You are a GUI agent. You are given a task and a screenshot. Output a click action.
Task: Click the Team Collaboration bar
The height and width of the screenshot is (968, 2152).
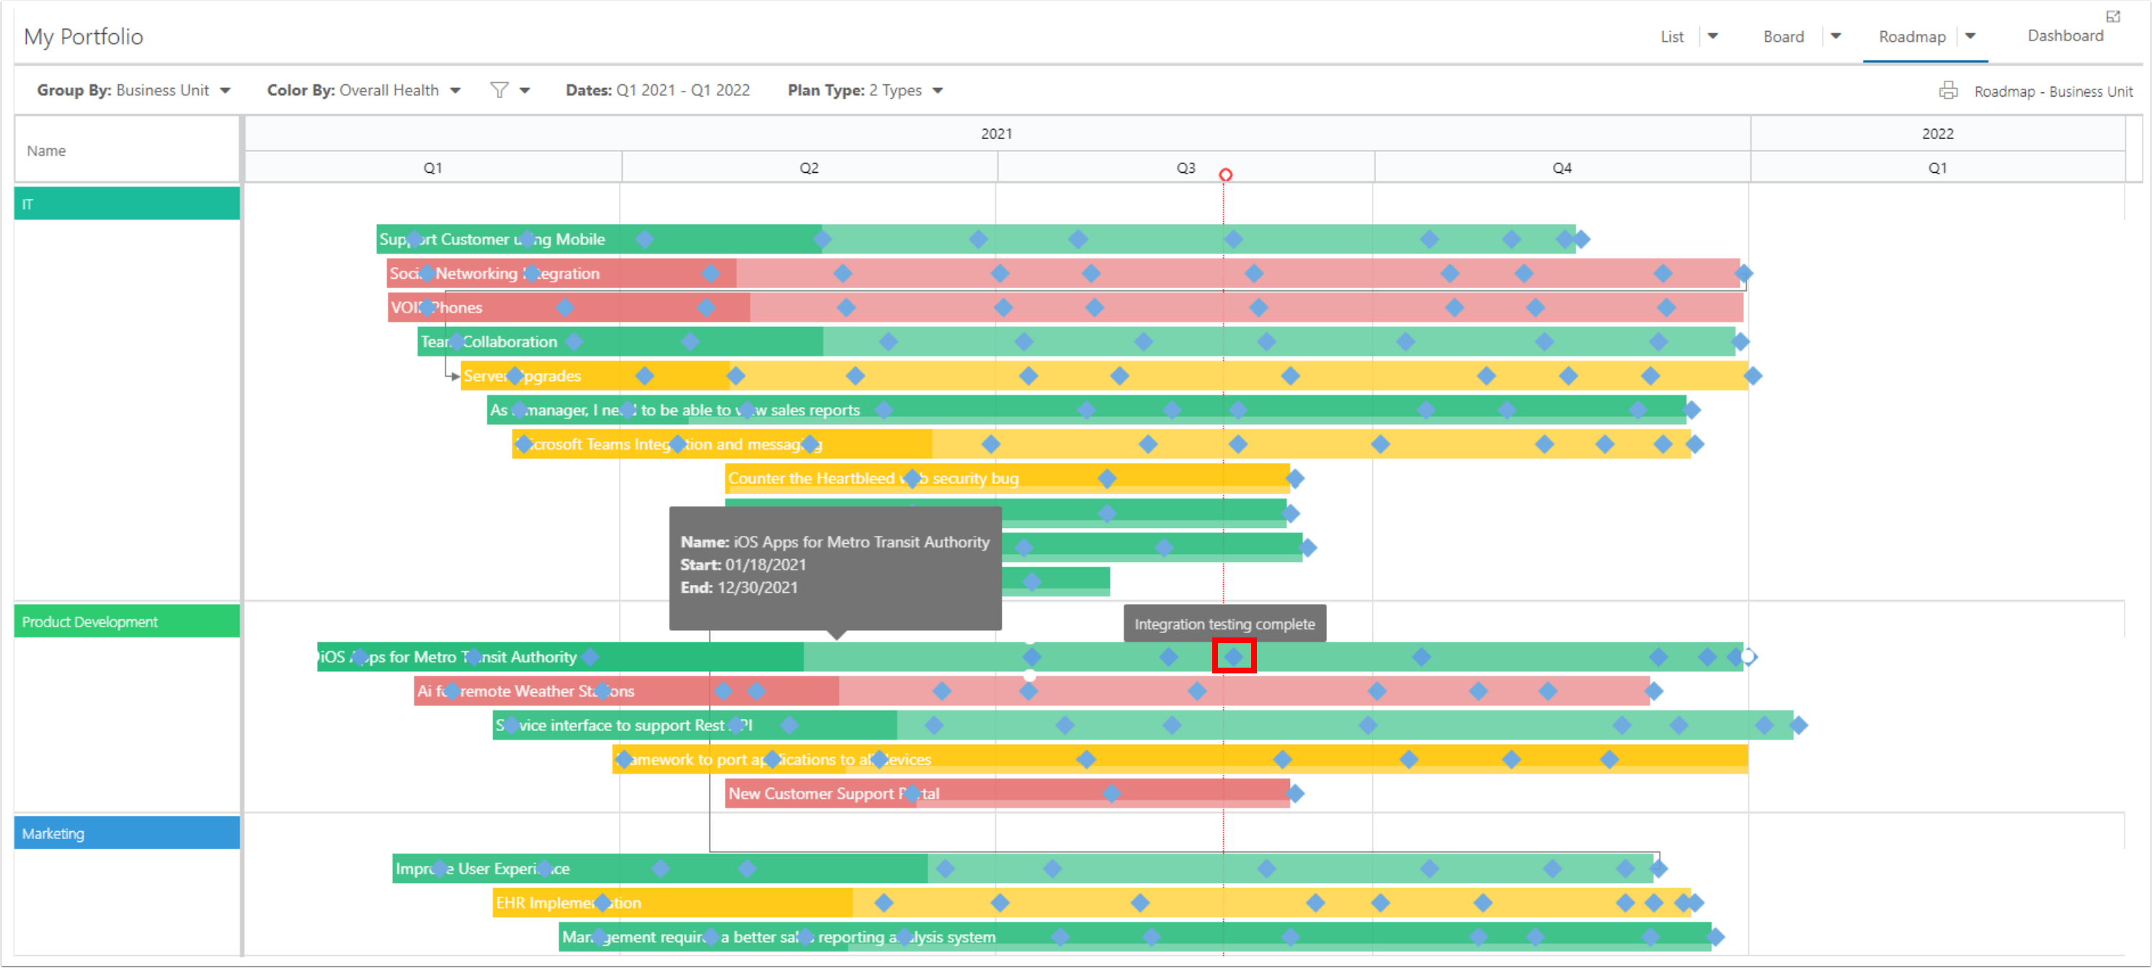(x=1077, y=341)
